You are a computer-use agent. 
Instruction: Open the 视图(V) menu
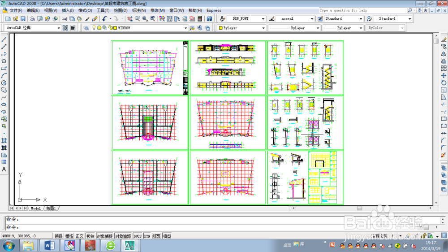51,10
